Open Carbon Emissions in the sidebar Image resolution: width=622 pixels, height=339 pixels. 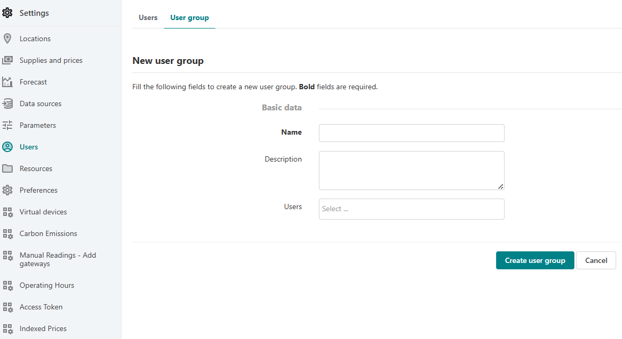coord(49,233)
